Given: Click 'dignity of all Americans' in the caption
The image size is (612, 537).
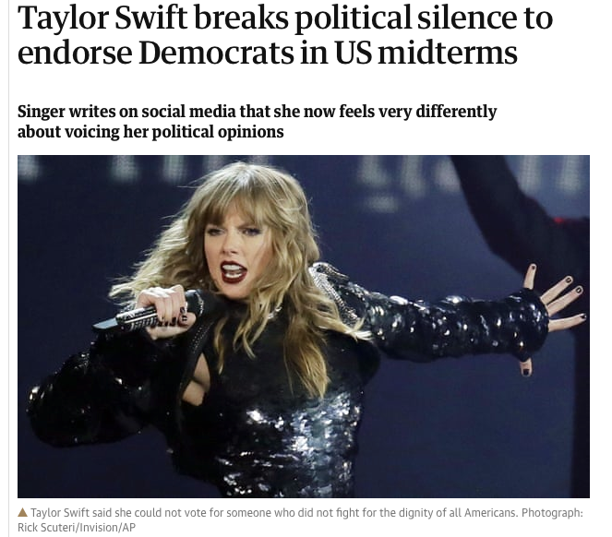Looking at the screenshot, I should tap(448, 512).
